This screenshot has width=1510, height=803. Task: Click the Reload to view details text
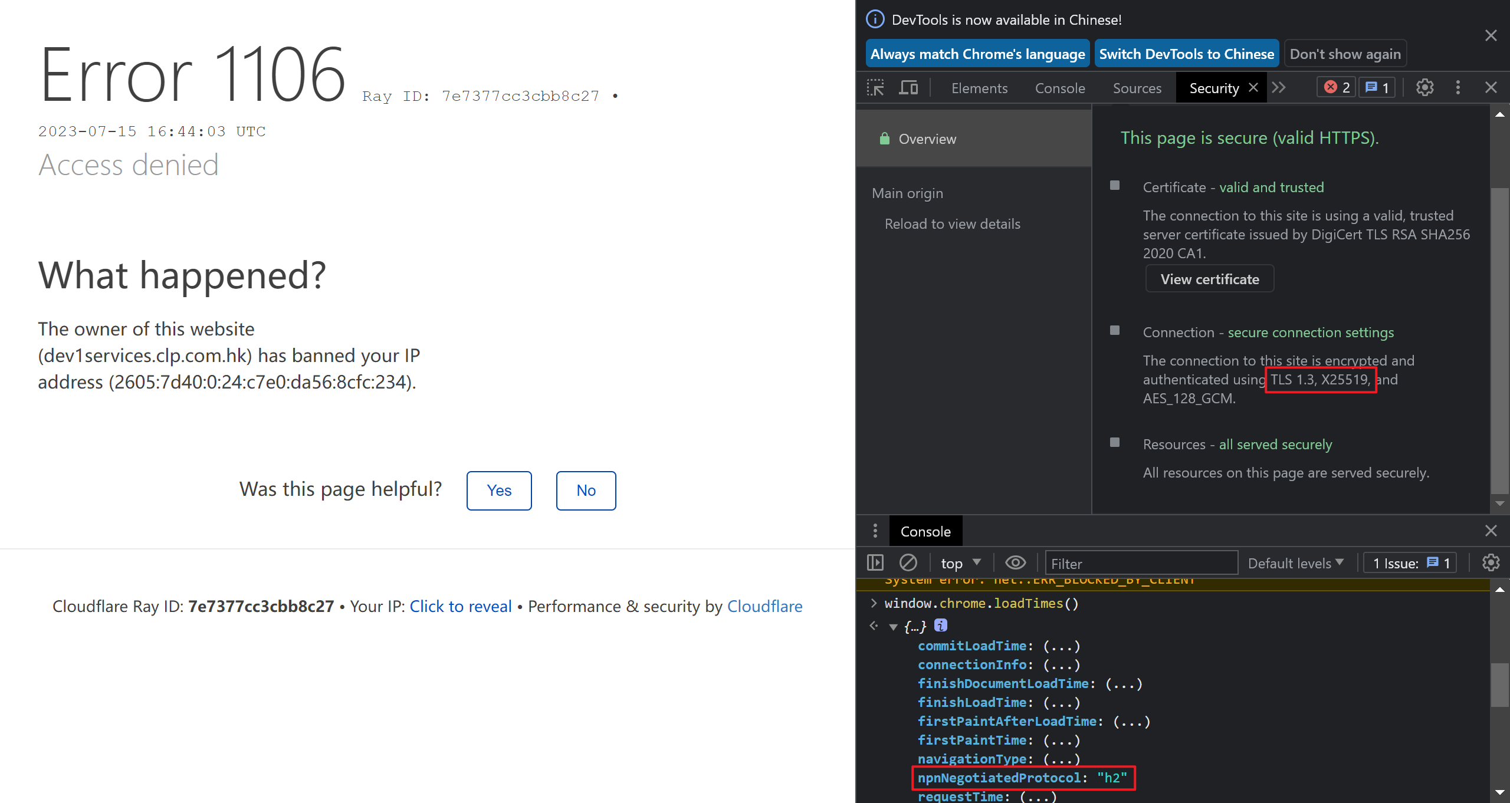[952, 223]
